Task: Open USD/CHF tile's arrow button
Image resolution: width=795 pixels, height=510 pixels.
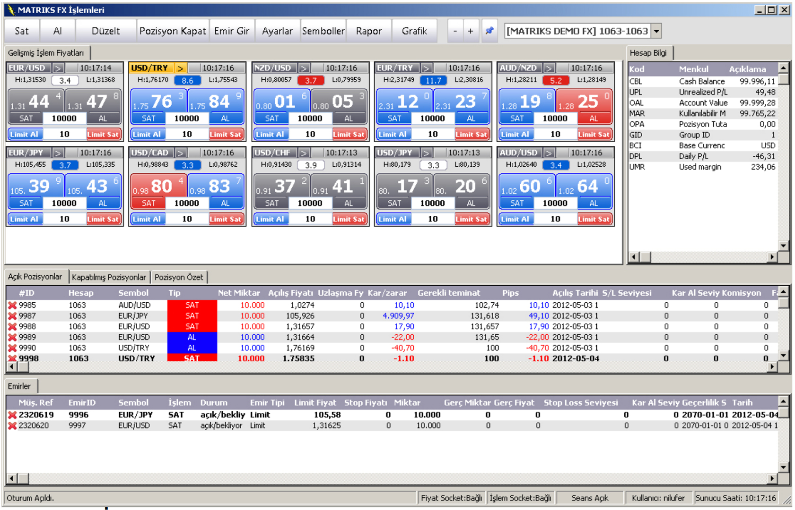Action: pos(303,153)
